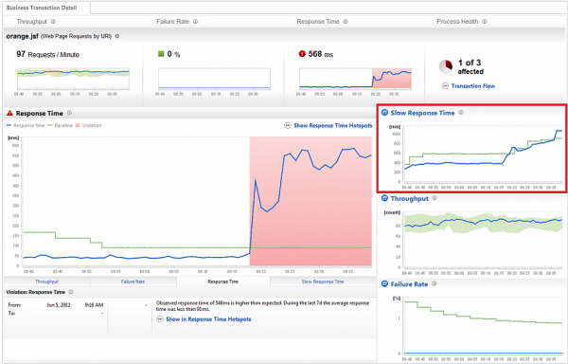
Task: Click the affected processes pie chart icon
Action: tap(446, 67)
